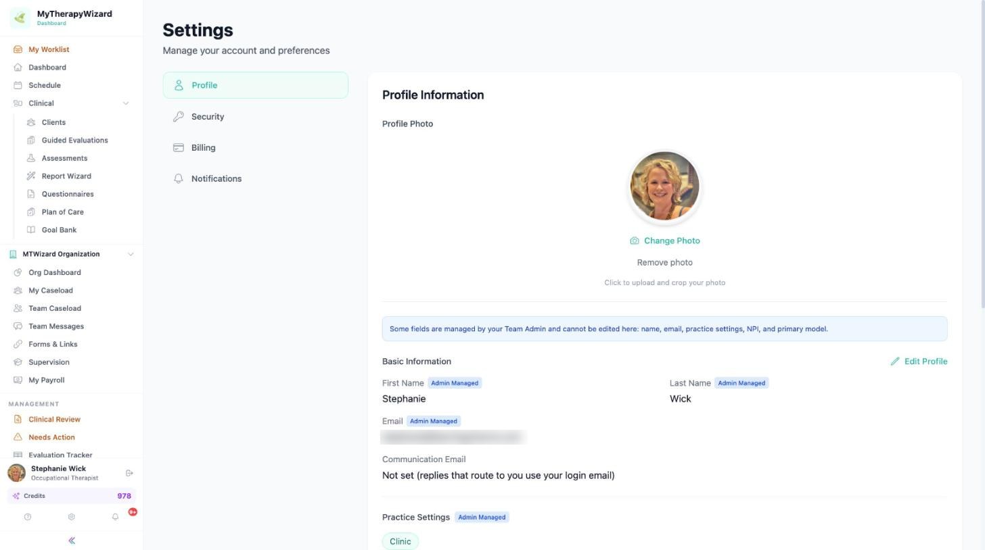Open help via the question mark icon

point(28,517)
